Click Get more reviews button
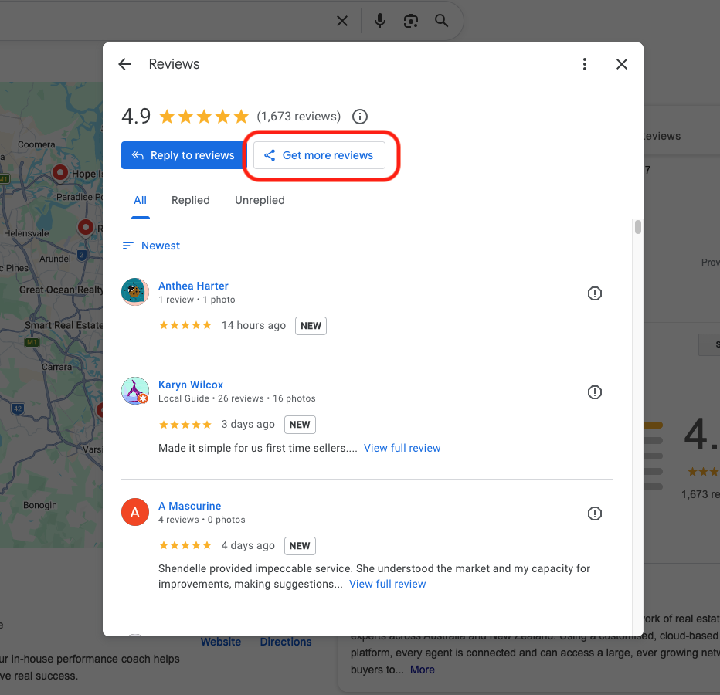This screenshot has width=720, height=695. point(320,155)
